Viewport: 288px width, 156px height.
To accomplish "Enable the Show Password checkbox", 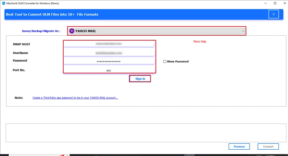I will click(165, 61).
